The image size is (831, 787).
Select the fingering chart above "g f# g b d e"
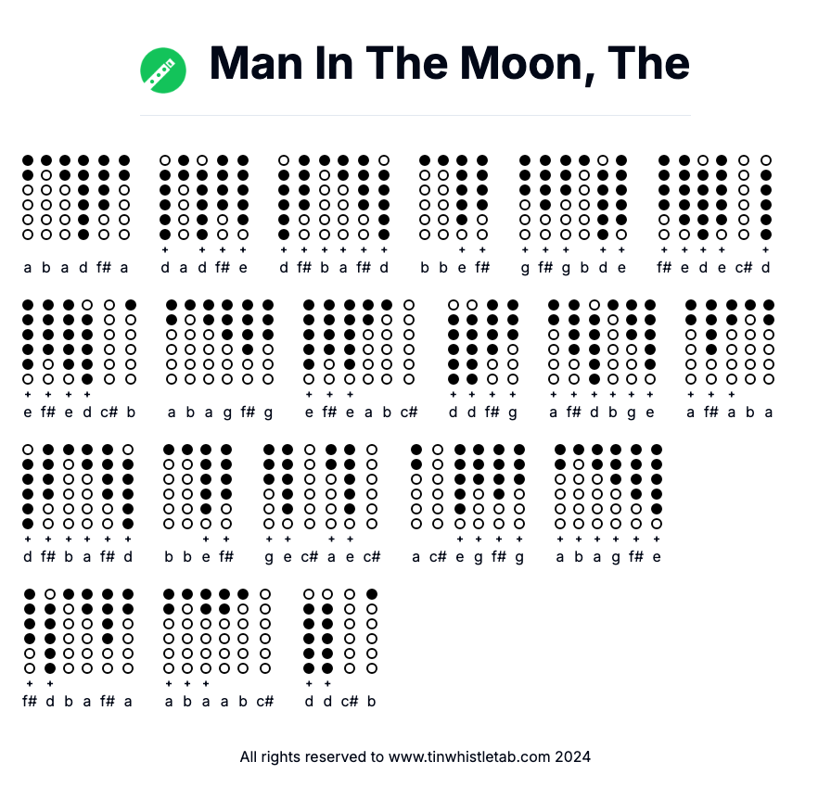click(x=573, y=197)
